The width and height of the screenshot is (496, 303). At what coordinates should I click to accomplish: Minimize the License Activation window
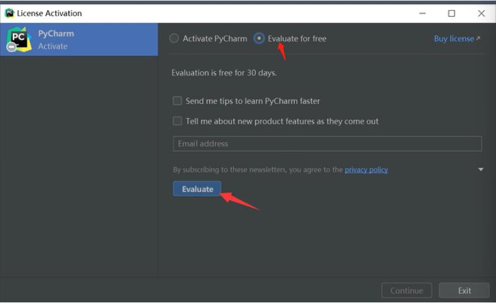pyautogui.click(x=422, y=13)
